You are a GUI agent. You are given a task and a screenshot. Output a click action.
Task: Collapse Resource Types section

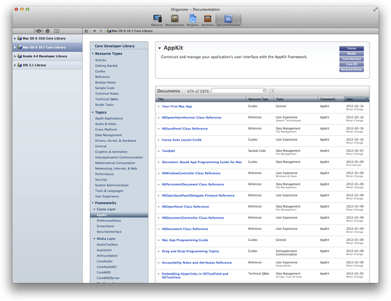click(93, 54)
